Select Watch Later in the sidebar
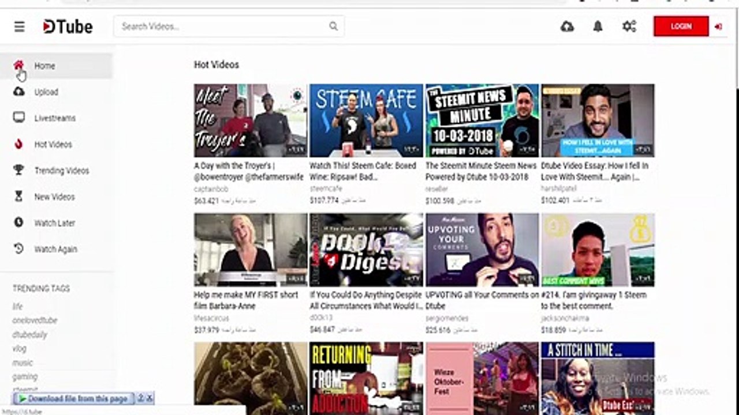 click(56, 223)
